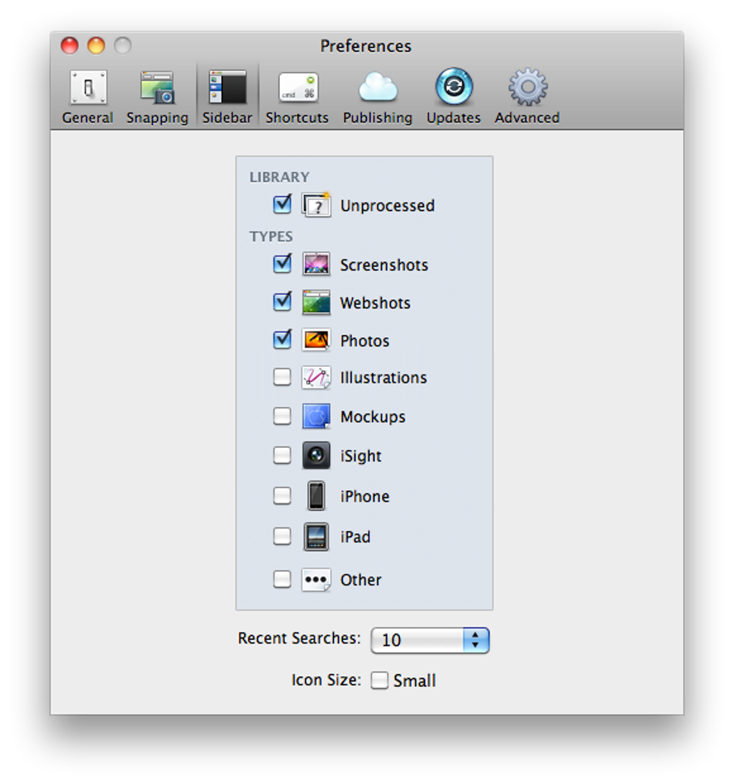Click the Recent Searches stepper arrows
734x784 pixels.
pos(476,640)
